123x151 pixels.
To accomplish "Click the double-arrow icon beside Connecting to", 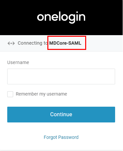I will 11,43.
